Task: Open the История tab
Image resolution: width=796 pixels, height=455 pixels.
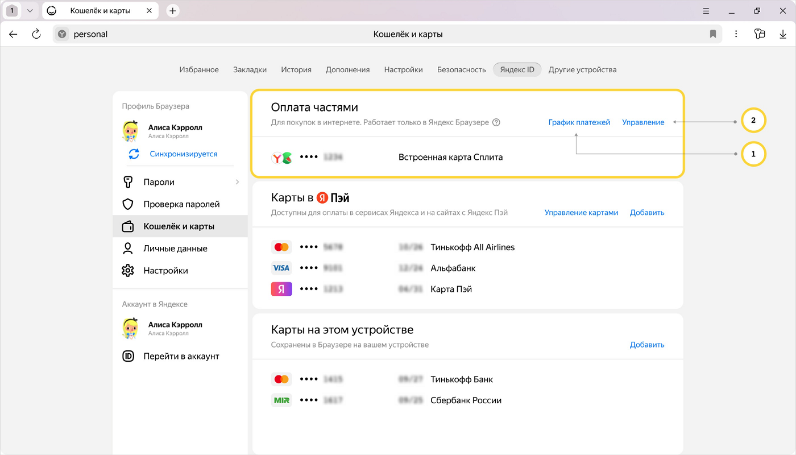Action: (296, 69)
